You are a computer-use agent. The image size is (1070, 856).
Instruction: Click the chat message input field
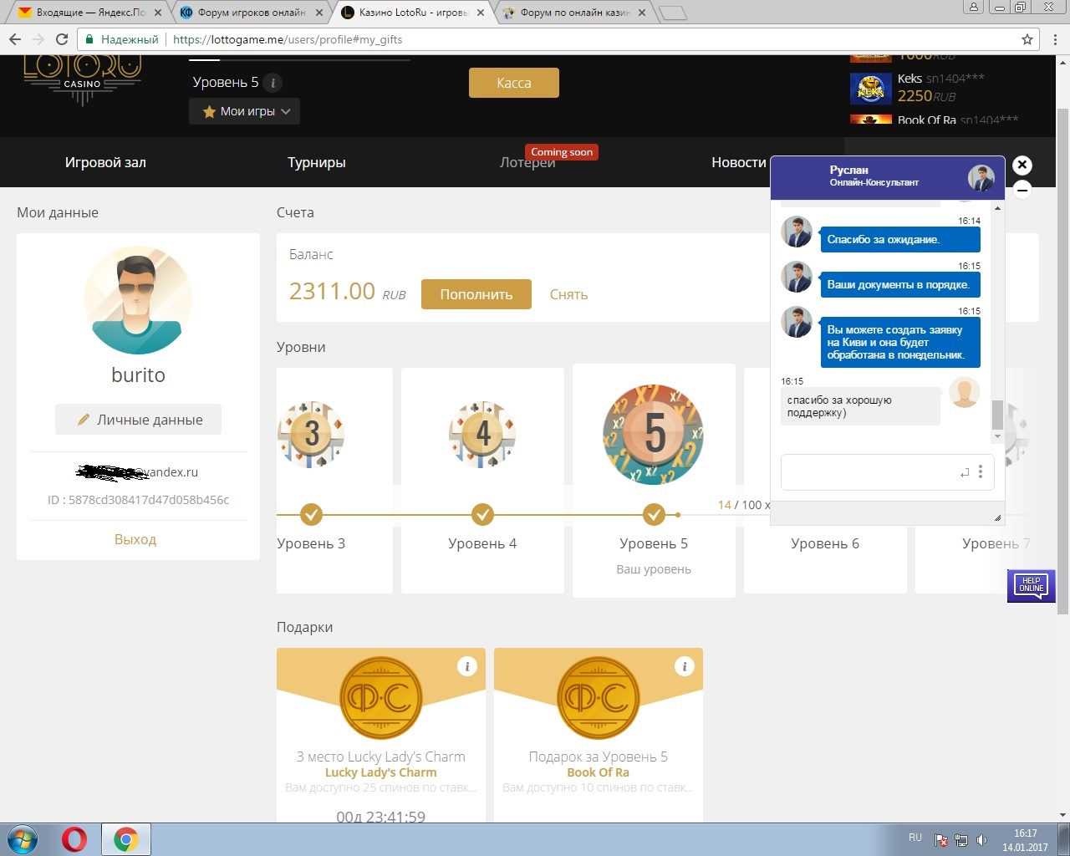click(869, 472)
